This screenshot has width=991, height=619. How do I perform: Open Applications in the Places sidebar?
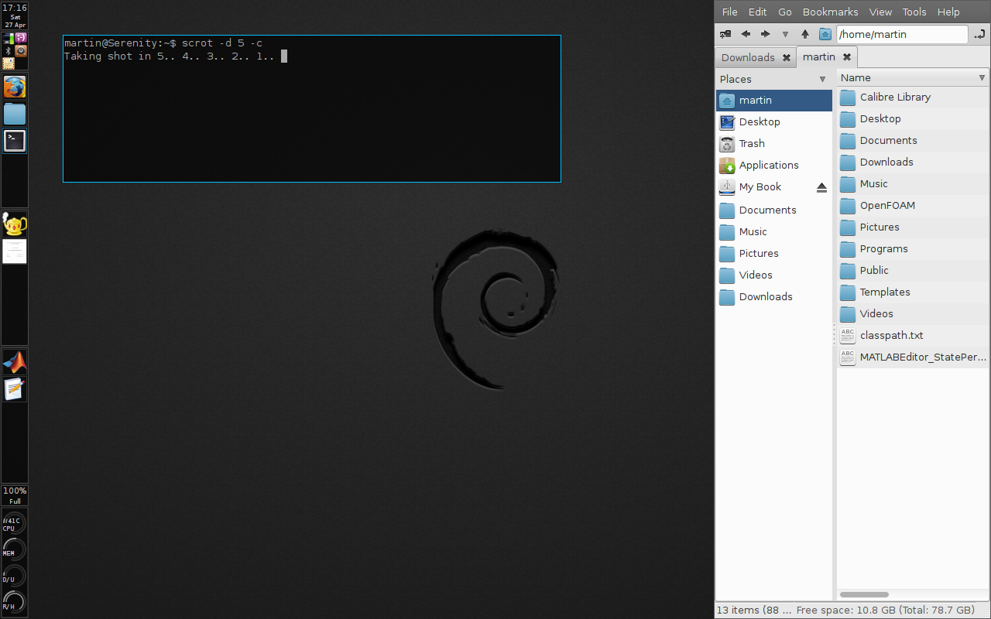(774, 166)
